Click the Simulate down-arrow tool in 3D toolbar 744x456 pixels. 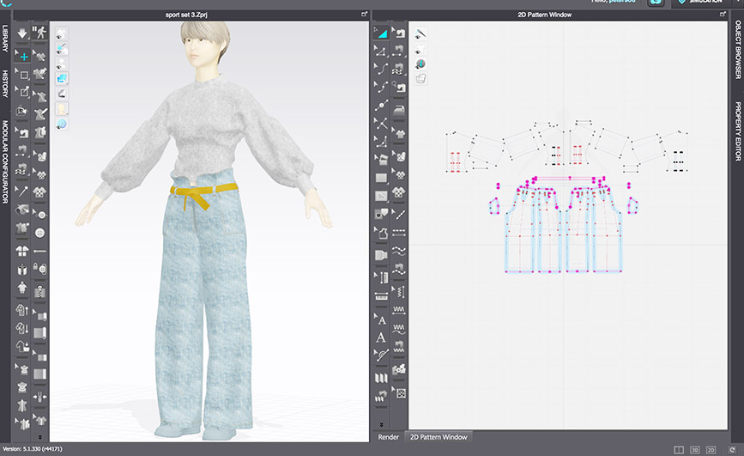(22, 33)
